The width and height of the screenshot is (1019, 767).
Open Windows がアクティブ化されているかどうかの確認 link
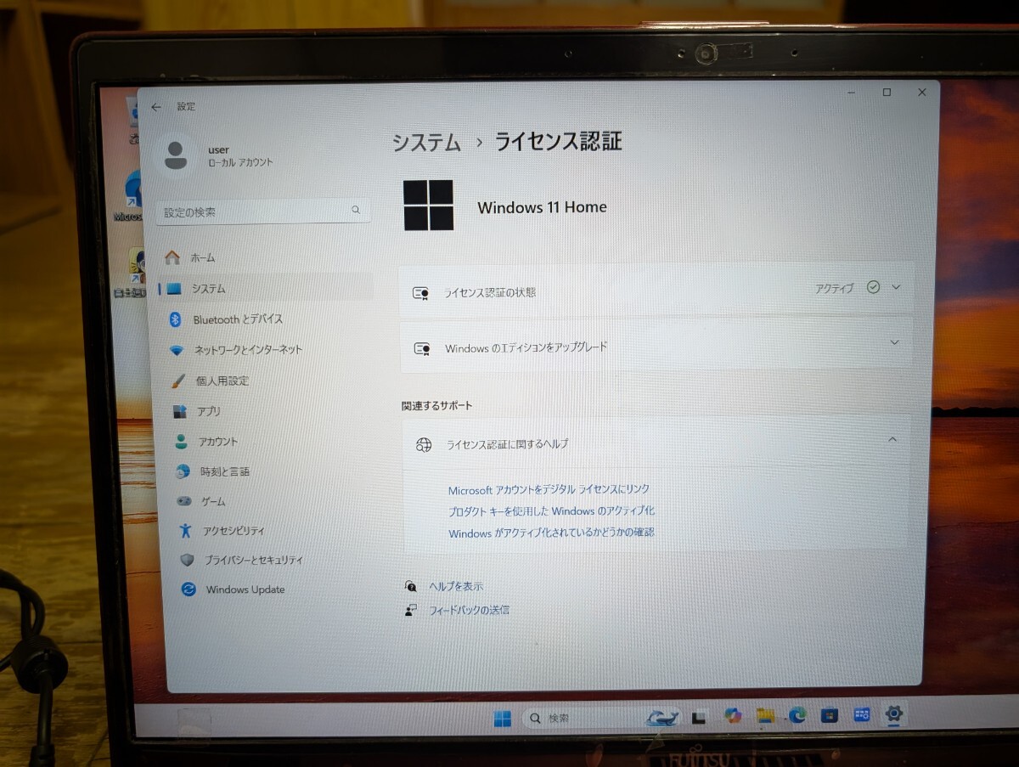click(551, 533)
